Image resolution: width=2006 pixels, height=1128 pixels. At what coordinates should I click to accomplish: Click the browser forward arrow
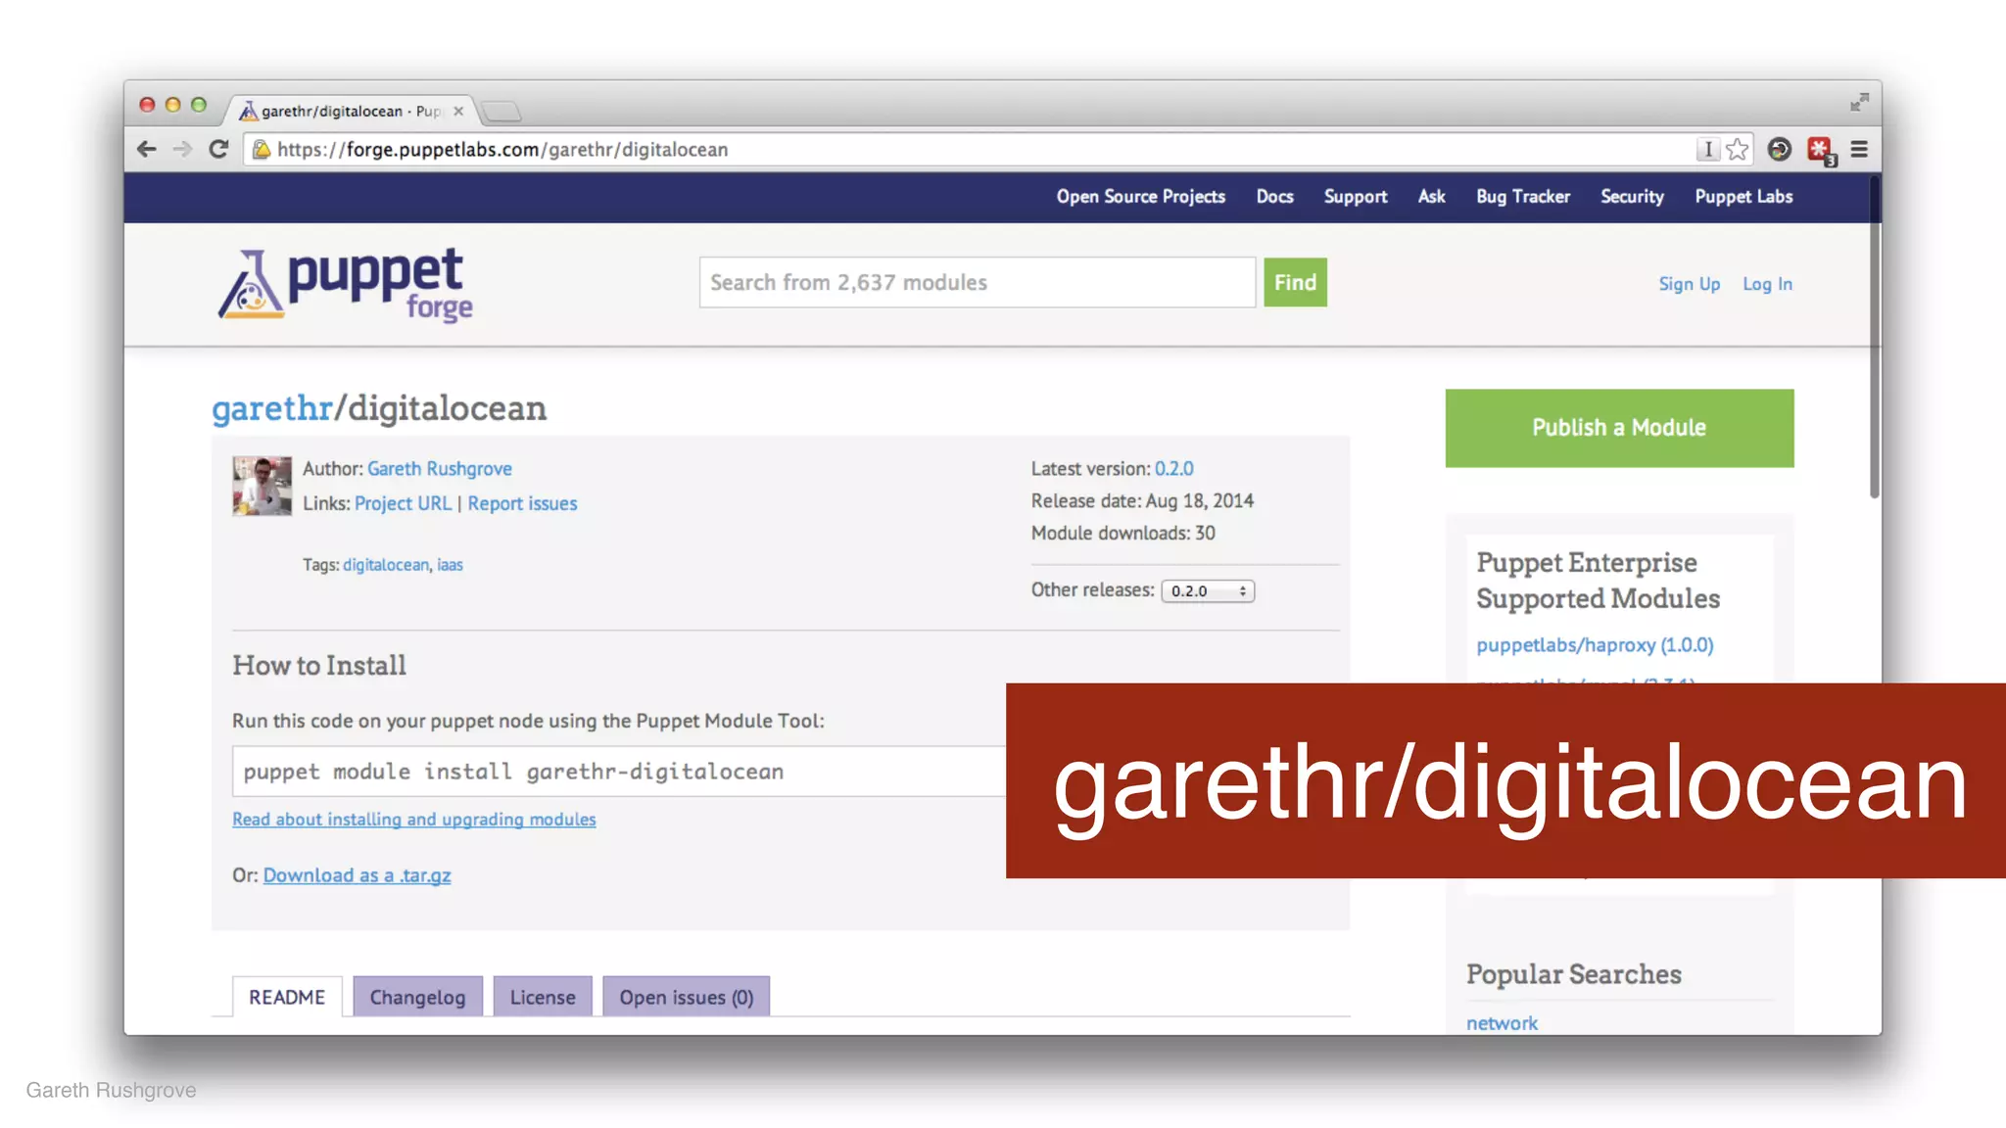click(182, 149)
